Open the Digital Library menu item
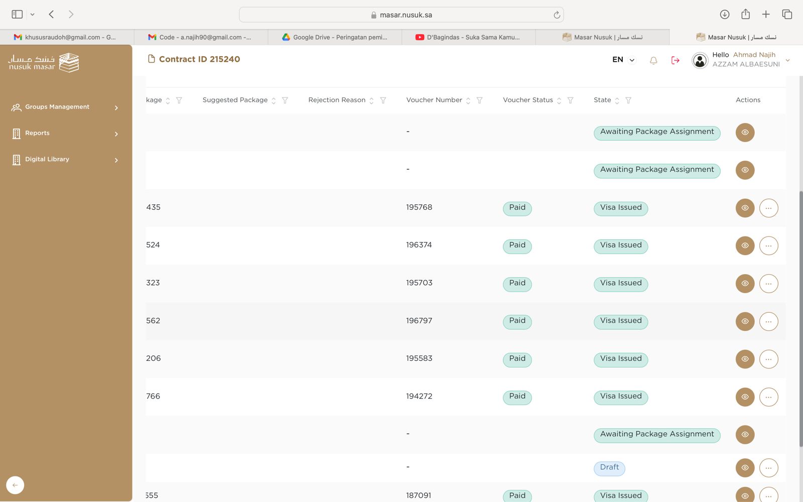 tap(65, 159)
